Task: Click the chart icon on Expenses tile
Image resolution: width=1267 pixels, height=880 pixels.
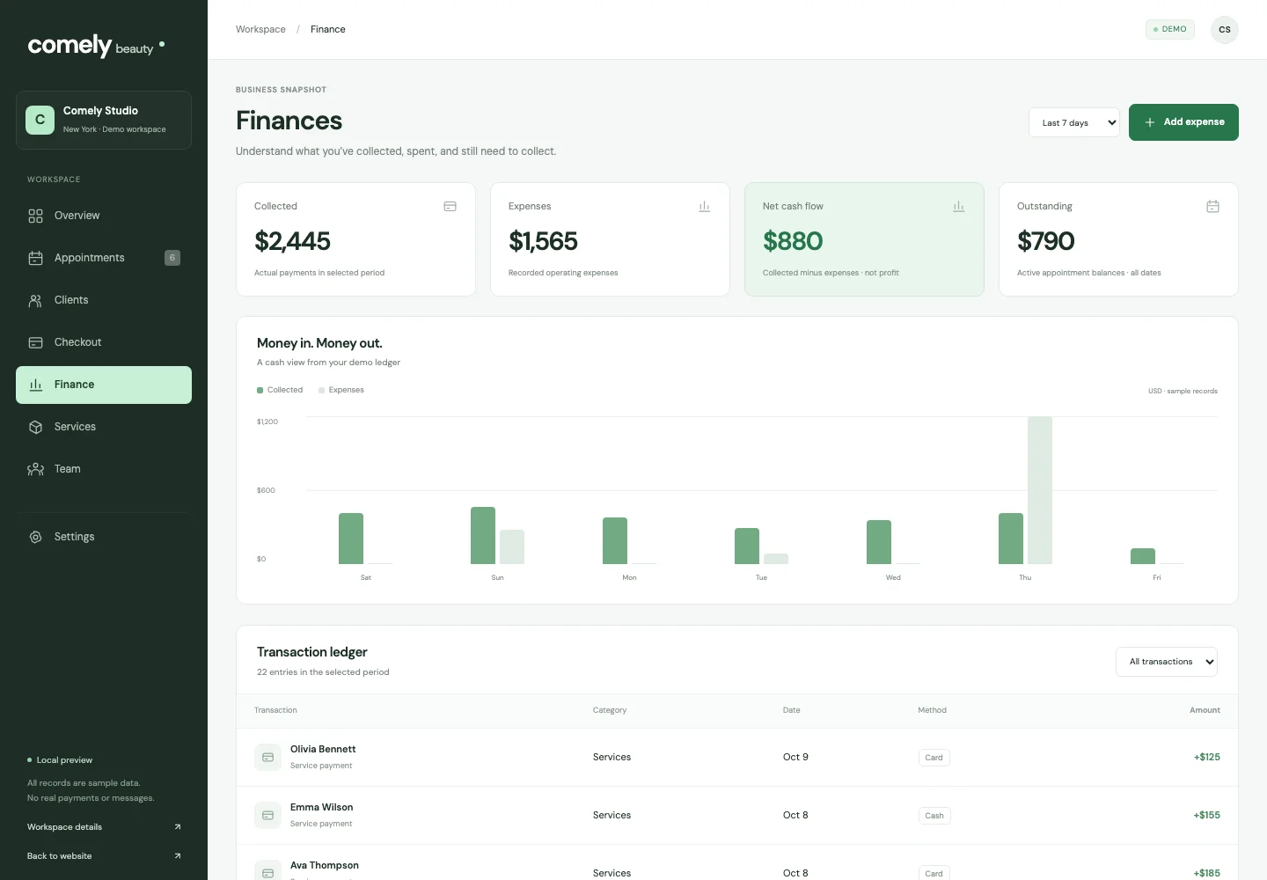Action: click(704, 206)
